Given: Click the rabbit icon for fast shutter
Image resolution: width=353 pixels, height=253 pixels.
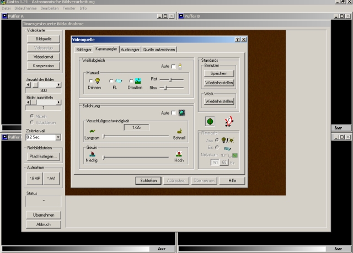Looking at the screenshot, I should (x=179, y=131).
